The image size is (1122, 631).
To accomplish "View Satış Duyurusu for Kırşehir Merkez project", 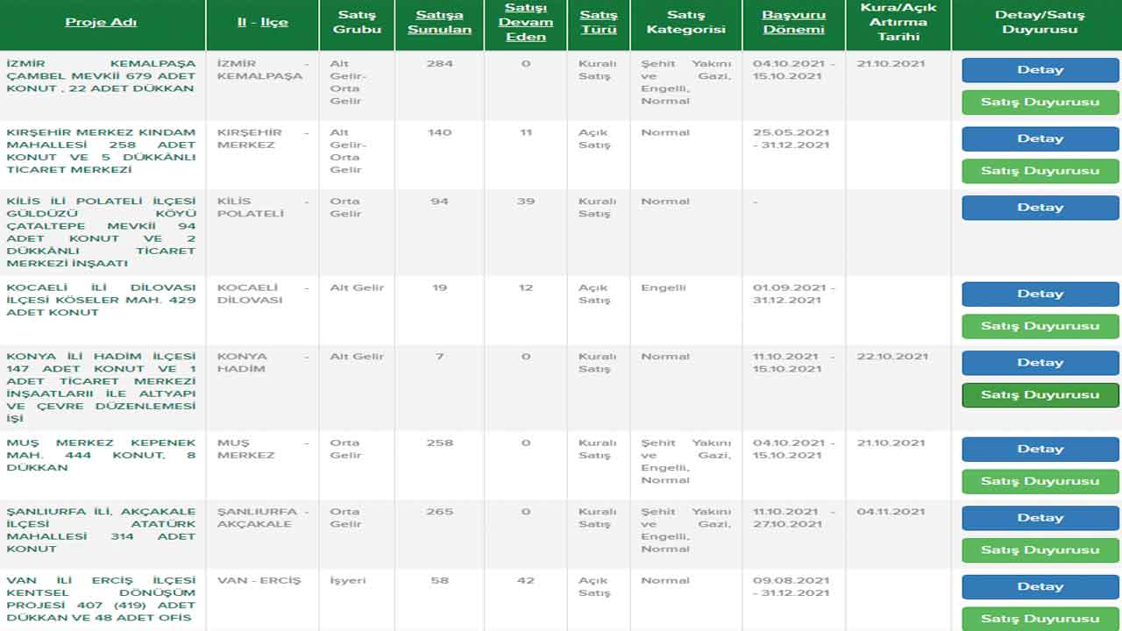I will (1040, 170).
